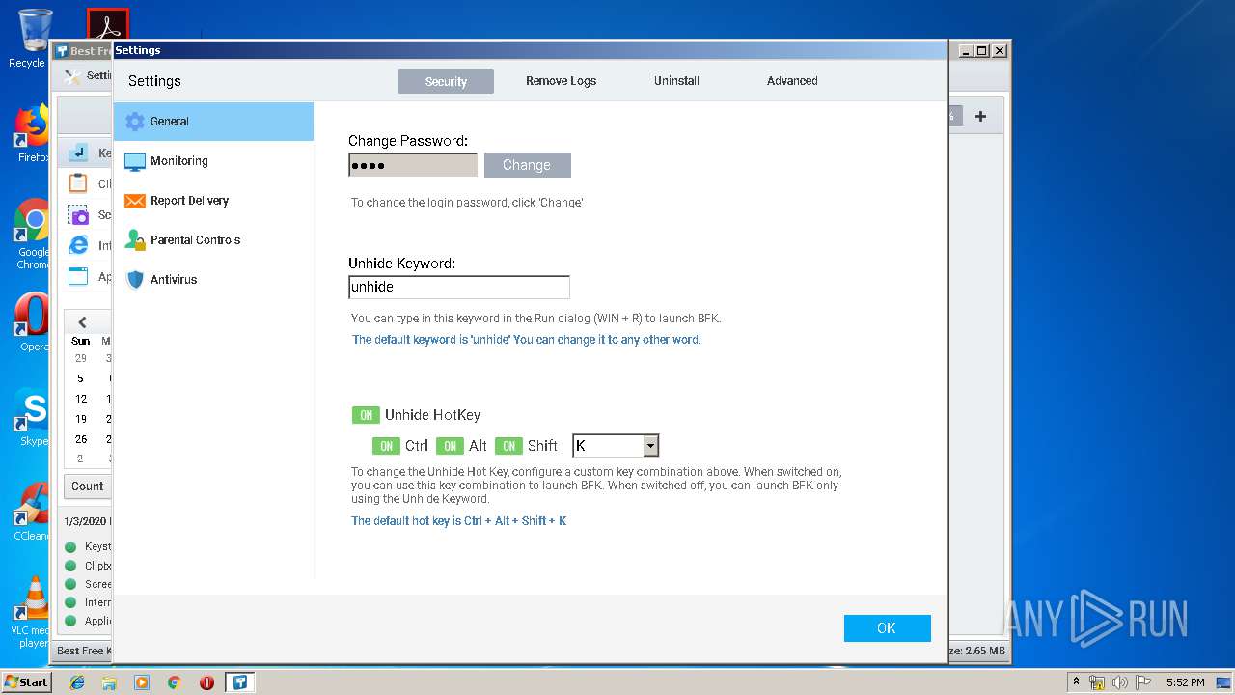The width and height of the screenshot is (1235, 695).
Task: Open Action Center flag tray icon
Action: 1143,682
